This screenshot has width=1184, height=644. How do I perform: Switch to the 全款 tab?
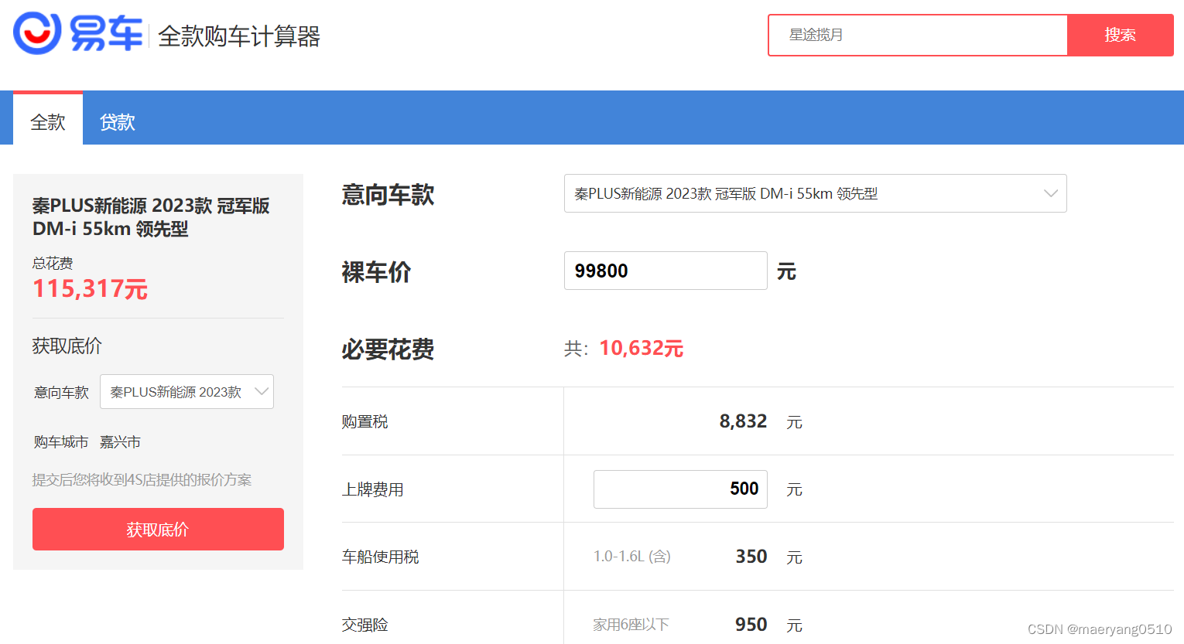click(x=48, y=118)
